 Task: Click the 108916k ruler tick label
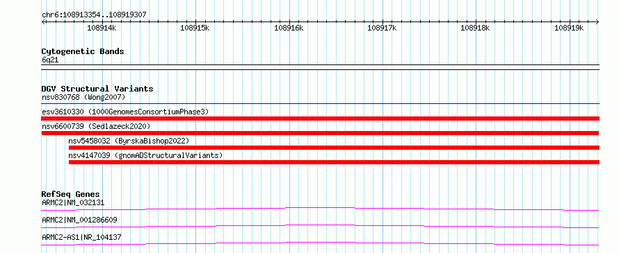[289, 28]
